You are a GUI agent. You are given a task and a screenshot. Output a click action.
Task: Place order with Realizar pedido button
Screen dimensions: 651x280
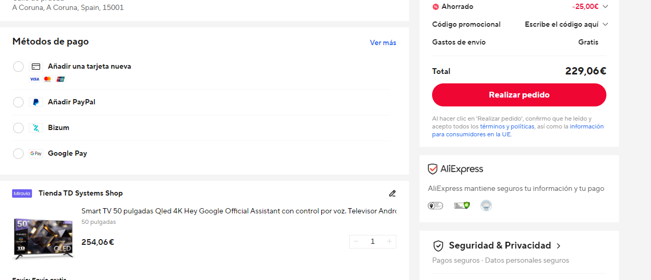519,95
